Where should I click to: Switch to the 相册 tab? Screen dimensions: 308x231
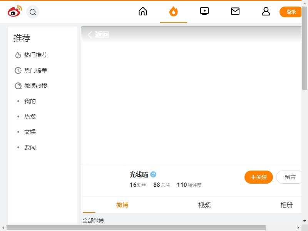tap(286, 205)
